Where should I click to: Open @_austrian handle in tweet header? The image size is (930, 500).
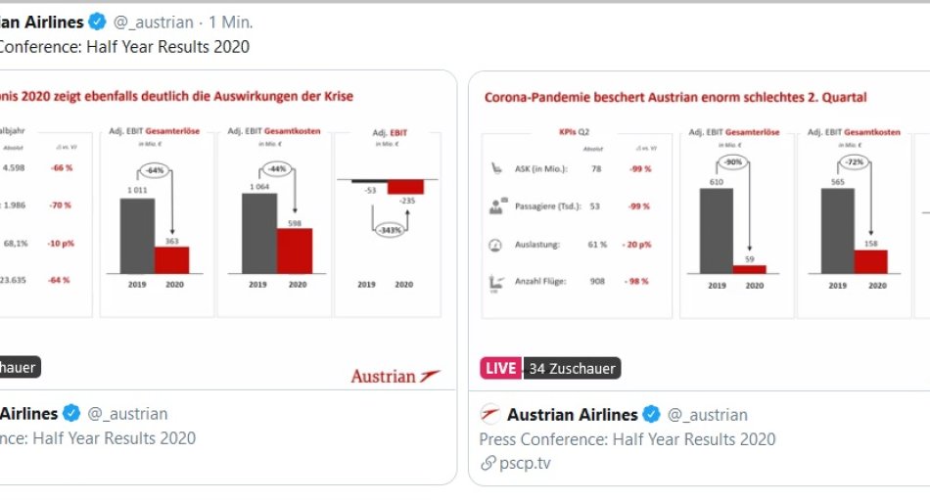click(x=153, y=22)
